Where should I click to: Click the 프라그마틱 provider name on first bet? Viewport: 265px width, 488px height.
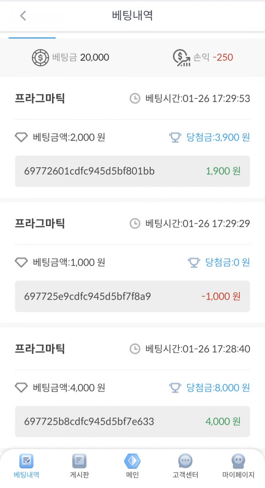[x=39, y=99]
